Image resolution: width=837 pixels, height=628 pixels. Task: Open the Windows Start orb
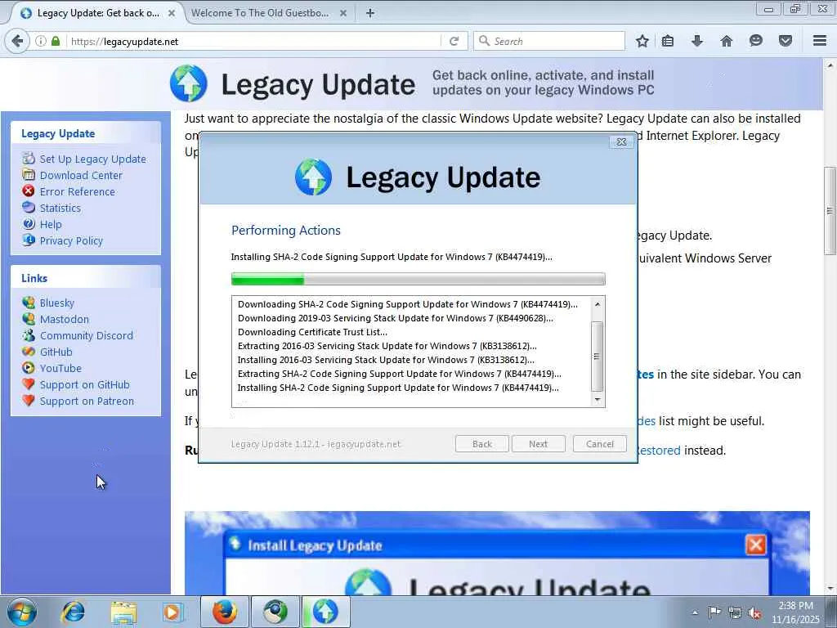(22, 612)
